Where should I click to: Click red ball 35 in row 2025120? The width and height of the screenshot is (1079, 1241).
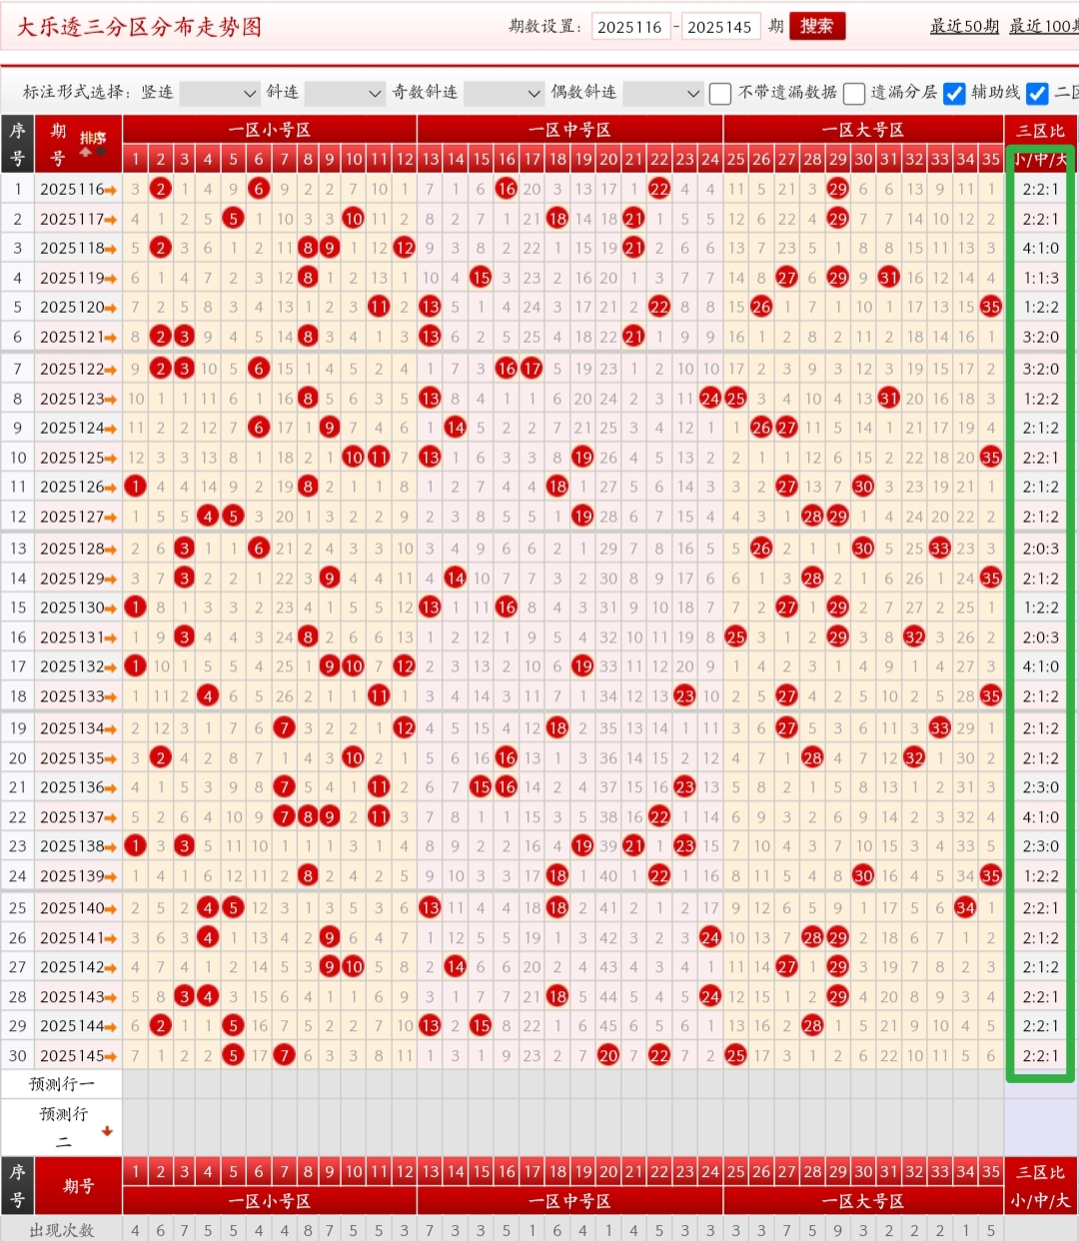990,307
